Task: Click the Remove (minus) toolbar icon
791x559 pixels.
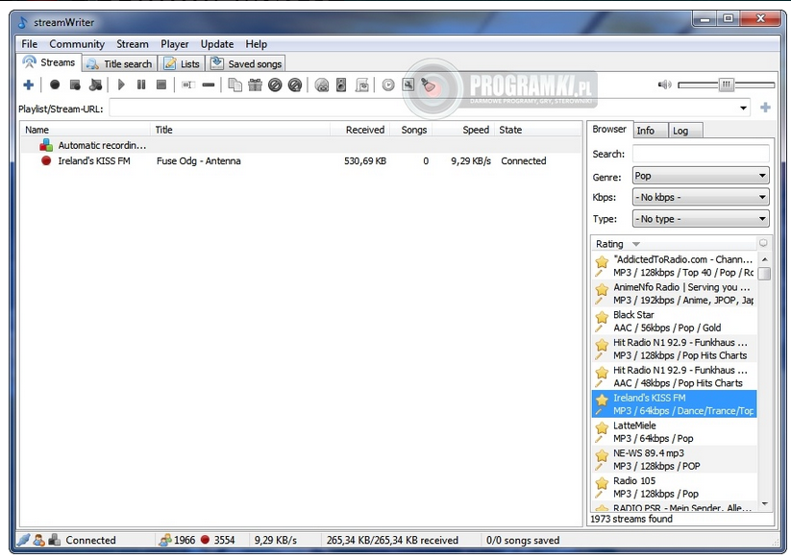Action: (x=209, y=85)
